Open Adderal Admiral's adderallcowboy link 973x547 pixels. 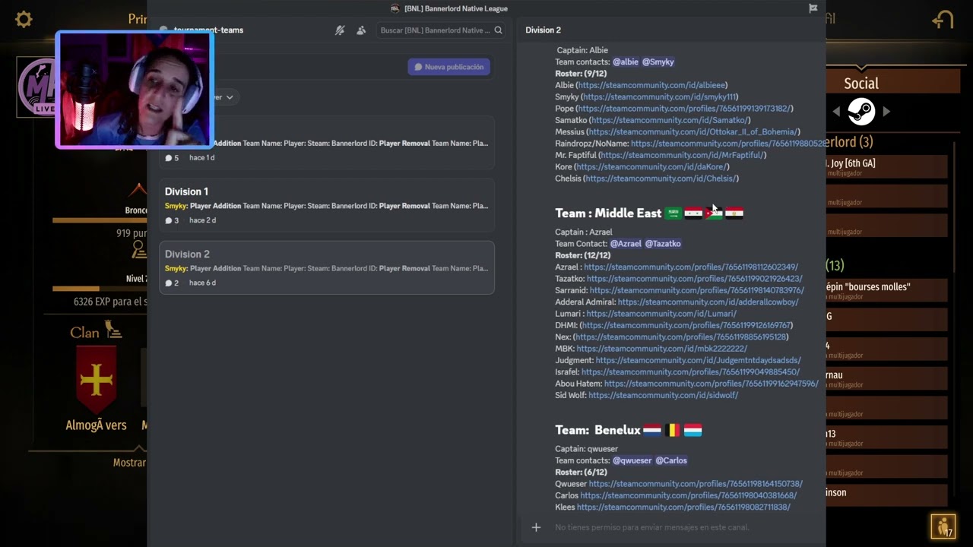coord(708,302)
